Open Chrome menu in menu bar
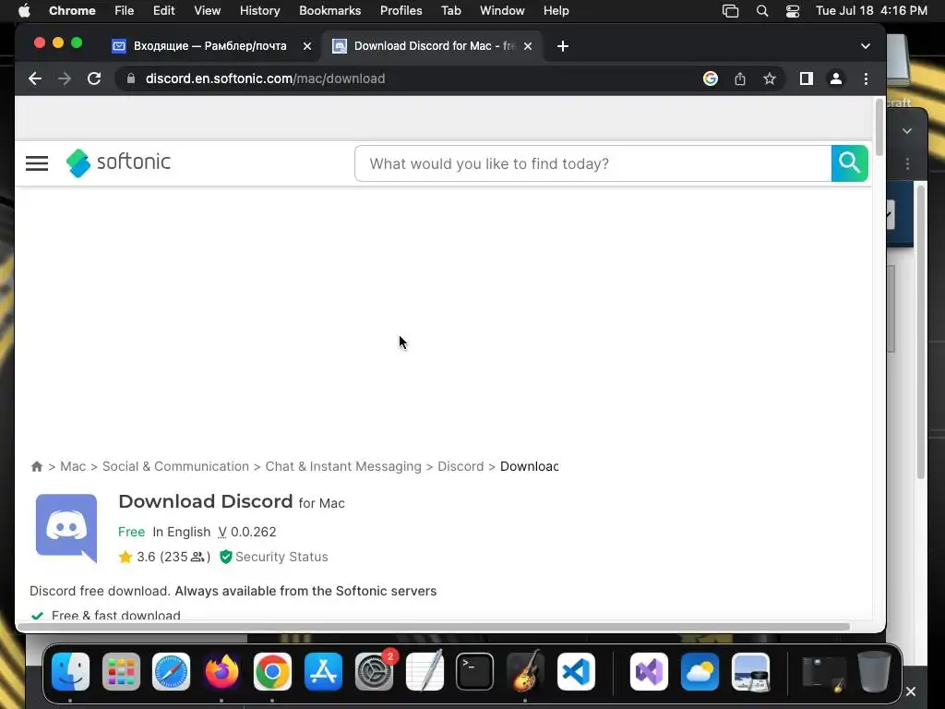The width and height of the screenshot is (945, 709). (x=72, y=11)
